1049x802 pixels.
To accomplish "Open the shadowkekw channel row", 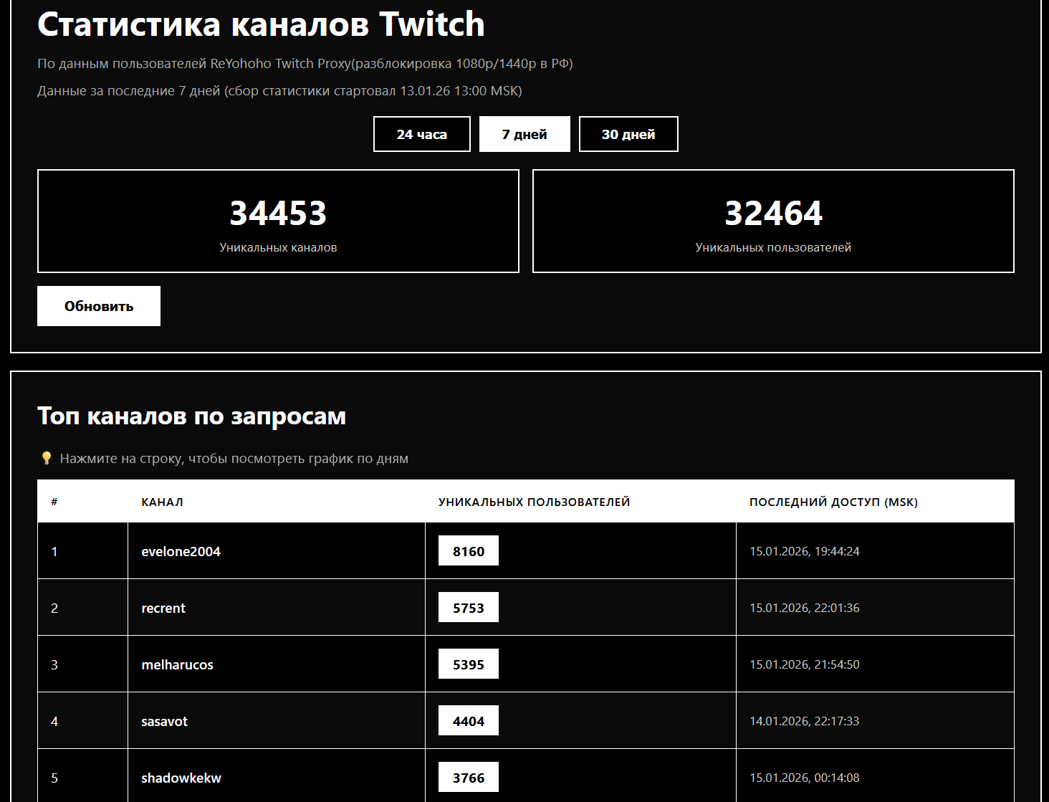I will click(526, 777).
